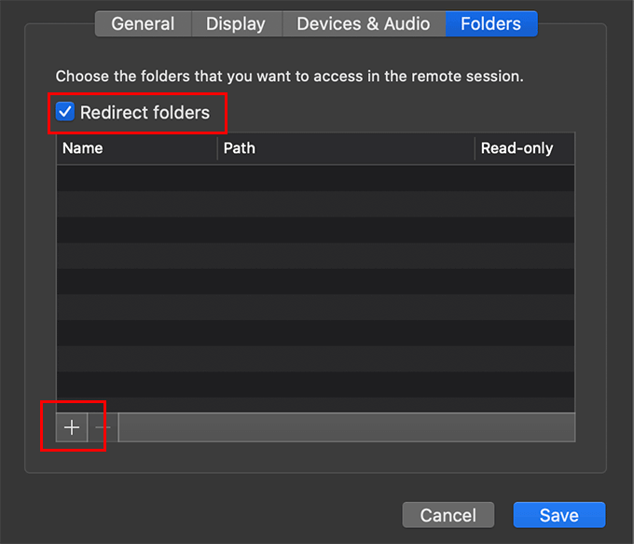Screen dimensions: 634x544
Task: Click the Cancel button
Action: pyautogui.click(x=448, y=515)
